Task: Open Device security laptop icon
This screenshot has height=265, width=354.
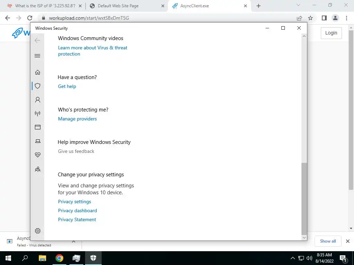Action: point(37,141)
